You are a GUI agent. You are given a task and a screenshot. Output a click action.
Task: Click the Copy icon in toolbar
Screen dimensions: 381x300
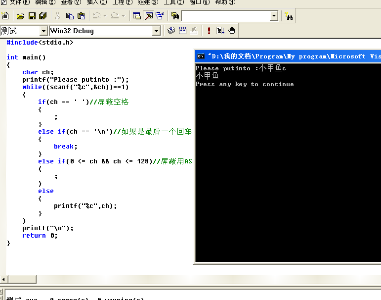[70, 16]
